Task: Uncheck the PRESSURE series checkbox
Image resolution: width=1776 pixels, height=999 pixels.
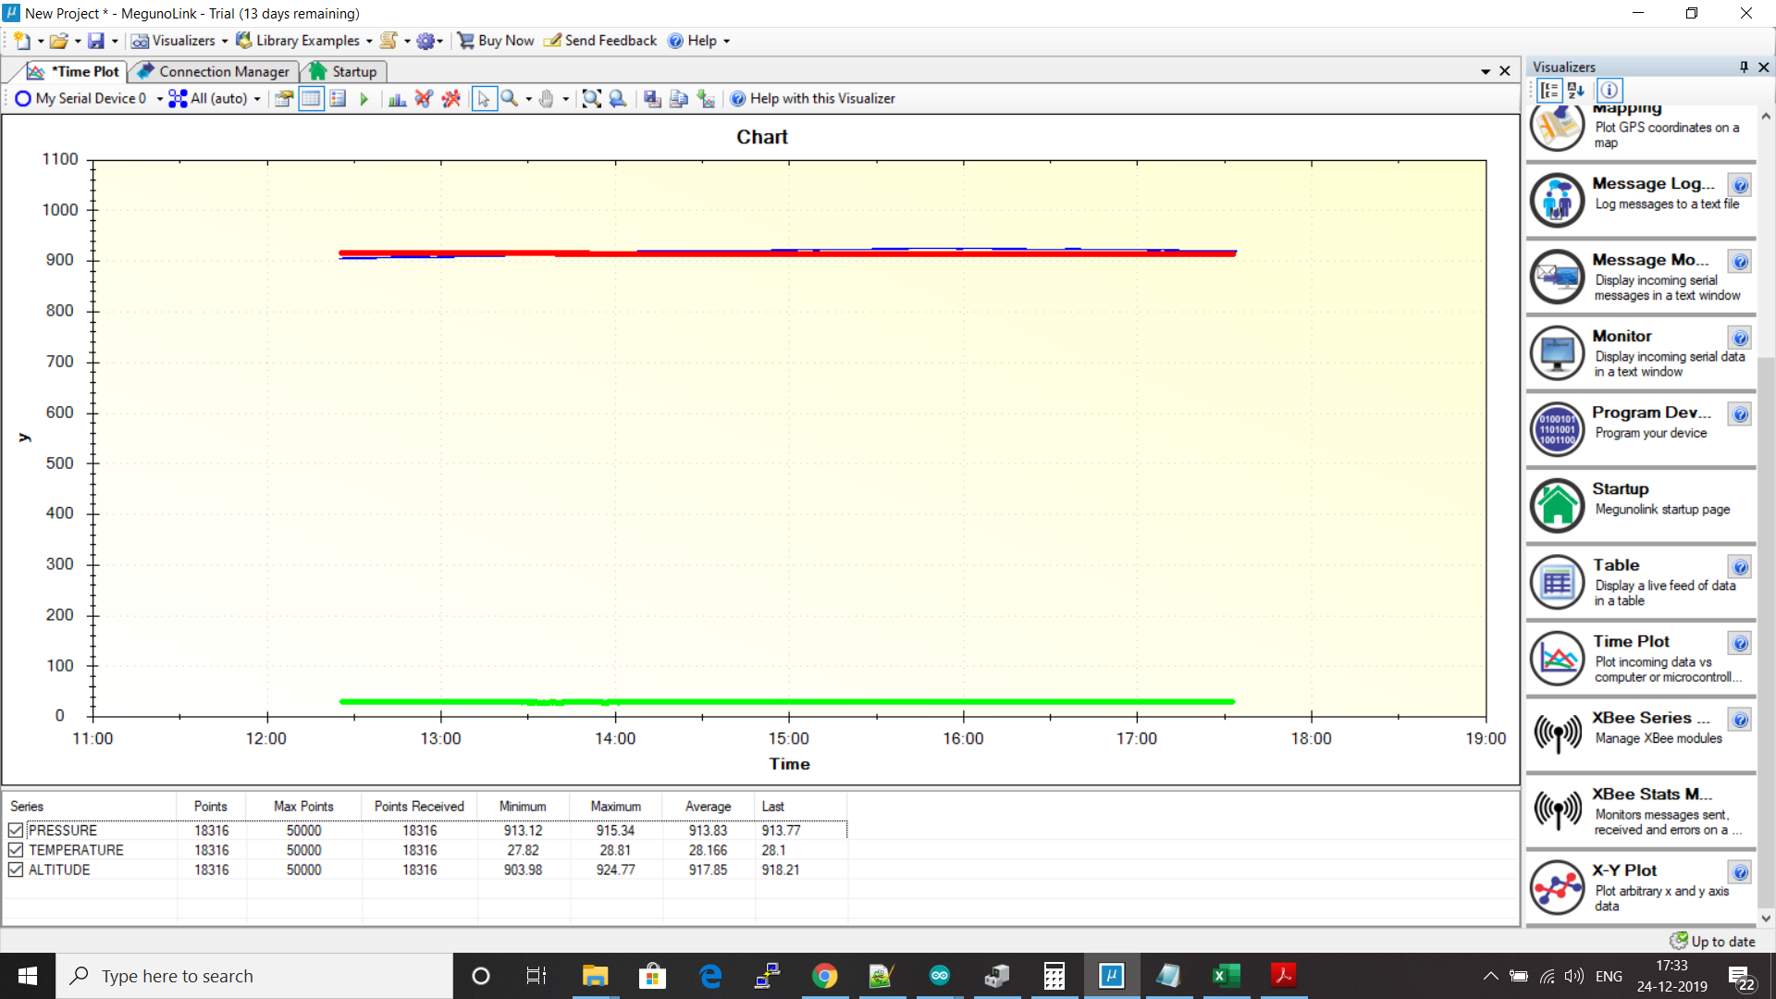Action: pyautogui.click(x=16, y=831)
